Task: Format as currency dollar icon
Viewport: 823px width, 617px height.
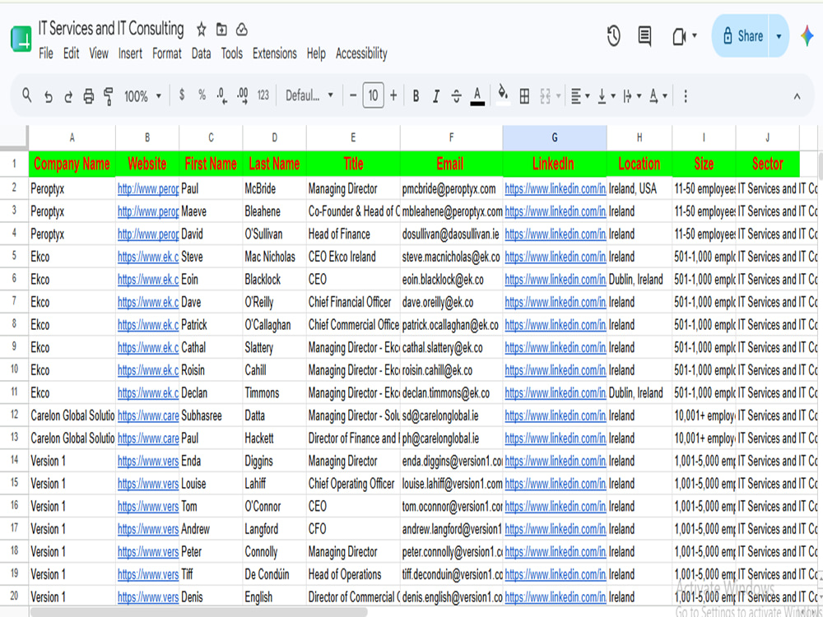Action: point(182,95)
